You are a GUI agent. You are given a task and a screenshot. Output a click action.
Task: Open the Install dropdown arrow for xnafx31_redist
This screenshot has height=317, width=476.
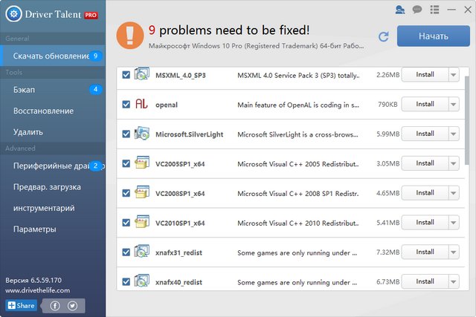(453, 252)
